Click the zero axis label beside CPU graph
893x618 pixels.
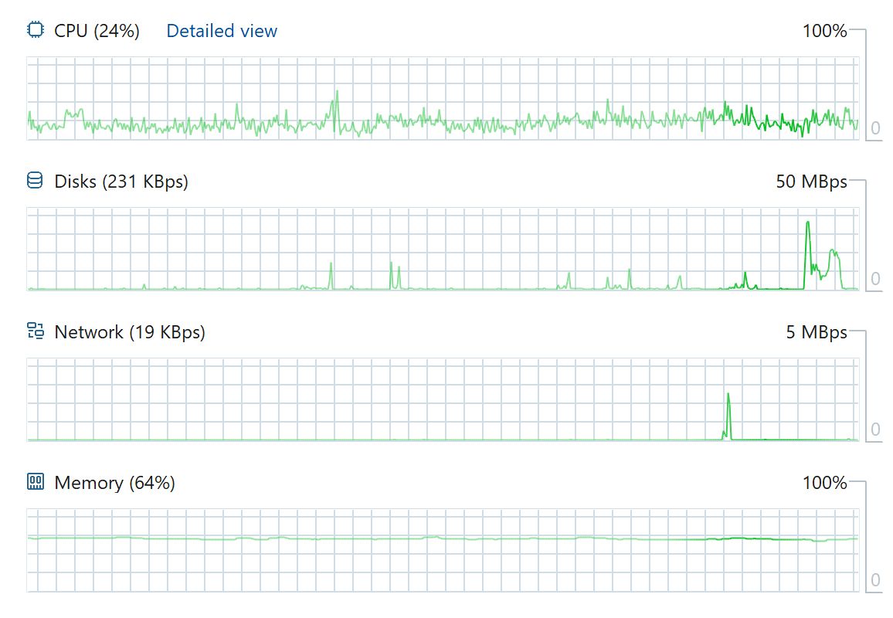pos(875,128)
